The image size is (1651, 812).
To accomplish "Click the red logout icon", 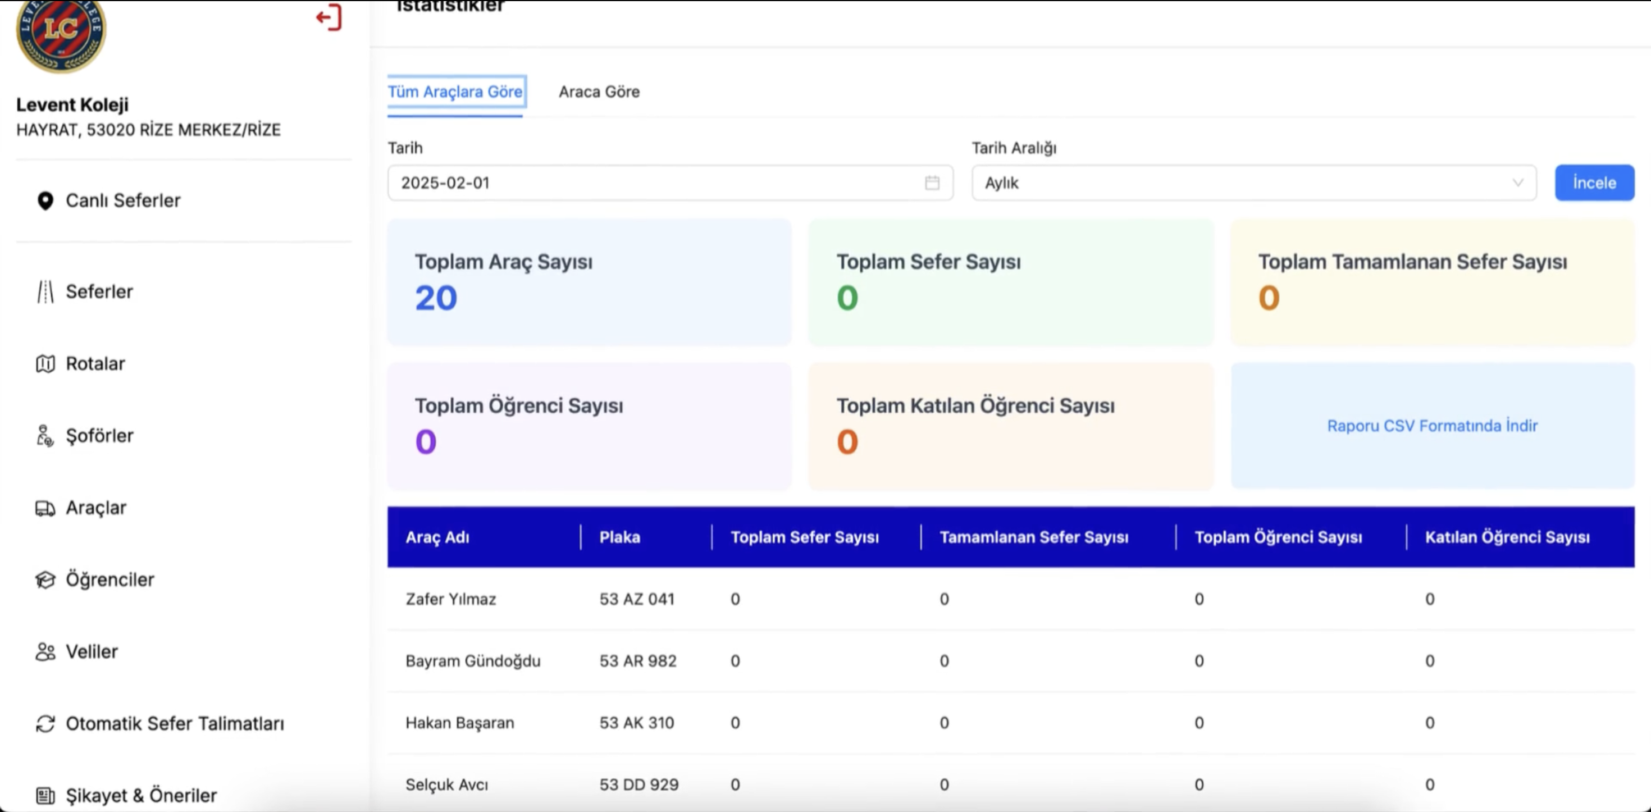I will pyautogui.click(x=330, y=17).
